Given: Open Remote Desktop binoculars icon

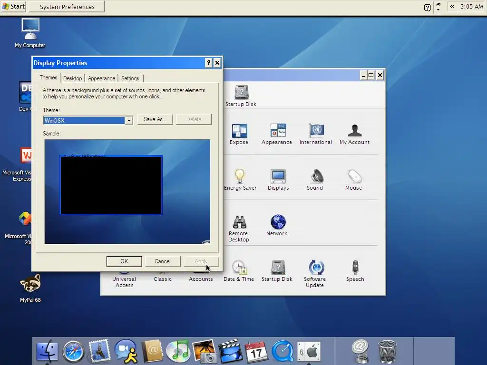Looking at the screenshot, I should pos(240,222).
